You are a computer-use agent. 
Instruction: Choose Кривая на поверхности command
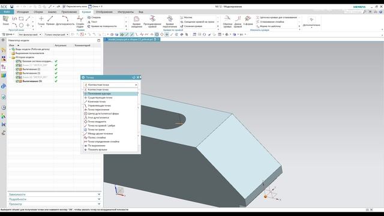click(x=102, y=26)
